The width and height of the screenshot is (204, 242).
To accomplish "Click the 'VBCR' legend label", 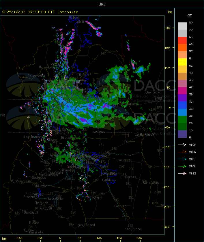I will click(192, 152).
